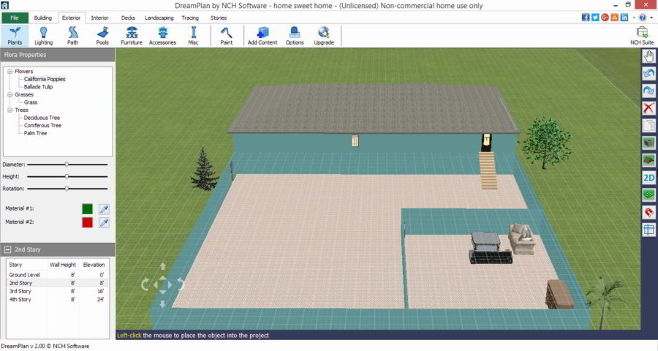Click the rotate-left view arrow
The height and width of the screenshot is (351, 658).
point(145,284)
